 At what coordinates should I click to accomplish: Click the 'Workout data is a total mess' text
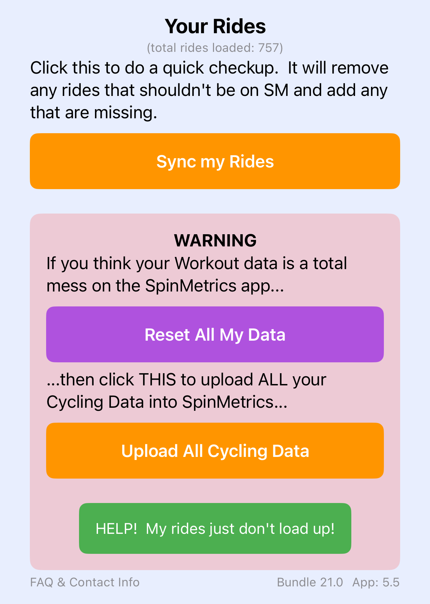(x=197, y=263)
